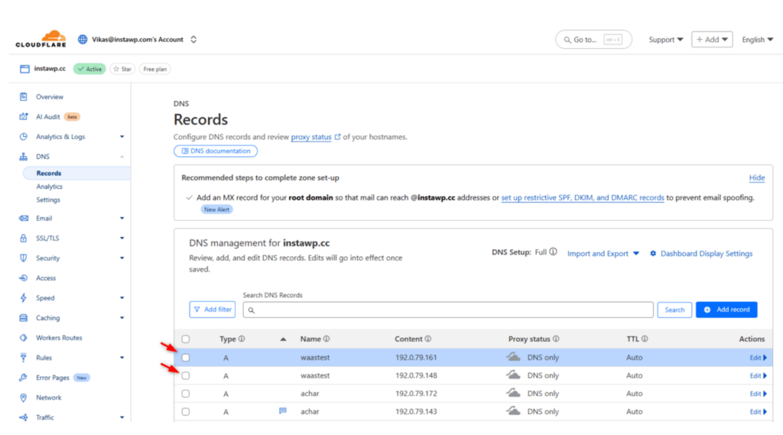Screen dimensions: 783x435
Task: Open the DNS Analytics sidebar item
Action: (x=50, y=187)
